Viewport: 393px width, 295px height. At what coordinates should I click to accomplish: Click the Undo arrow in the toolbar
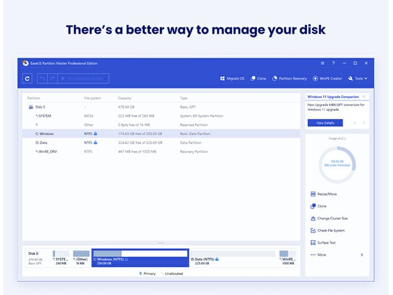pyautogui.click(x=43, y=79)
